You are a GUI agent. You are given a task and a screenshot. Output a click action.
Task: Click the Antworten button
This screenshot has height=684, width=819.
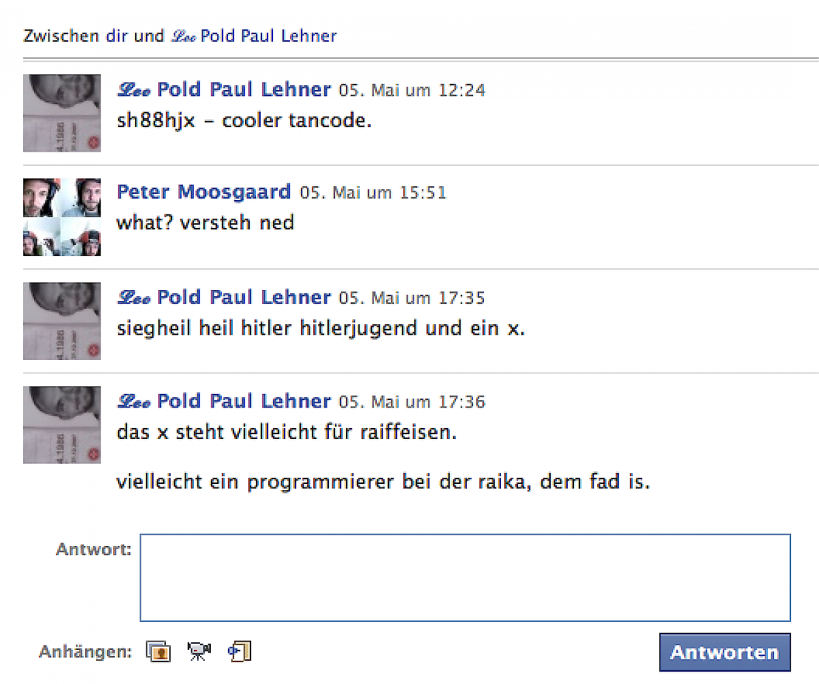point(725,653)
